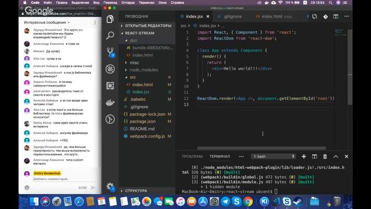This screenshot has width=371, height=209.
Task: Open the terminal selector '1: bash' dropdown
Action: (273, 156)
